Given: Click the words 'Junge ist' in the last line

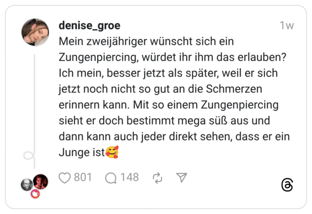Looking at the screenshot, I should point(81,151).
